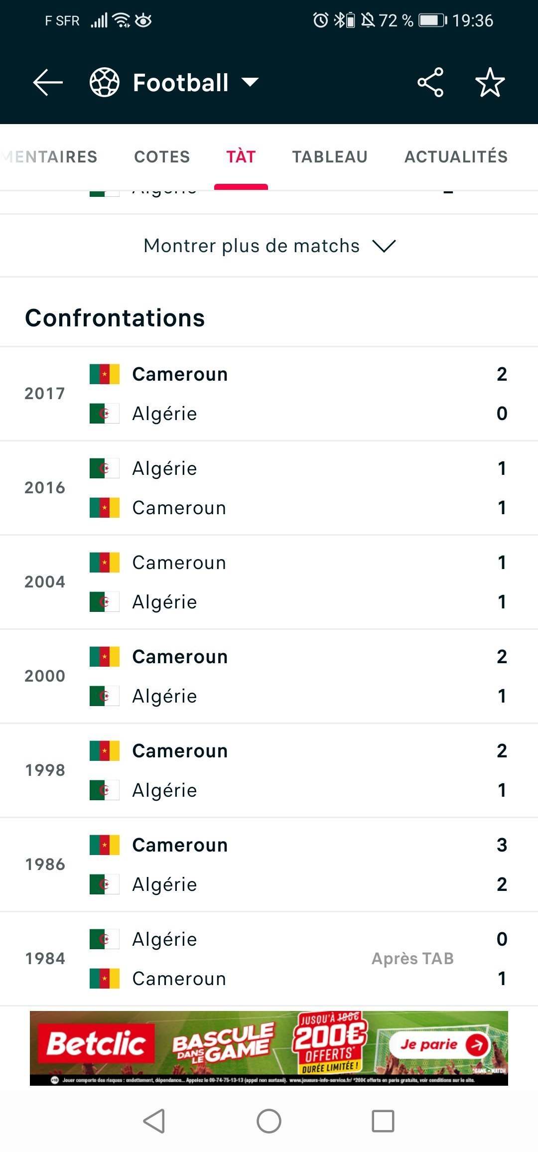Open the 1984 Algérie Cameroun match
The image size is (538, 1152).
click(x=269, y=959)
